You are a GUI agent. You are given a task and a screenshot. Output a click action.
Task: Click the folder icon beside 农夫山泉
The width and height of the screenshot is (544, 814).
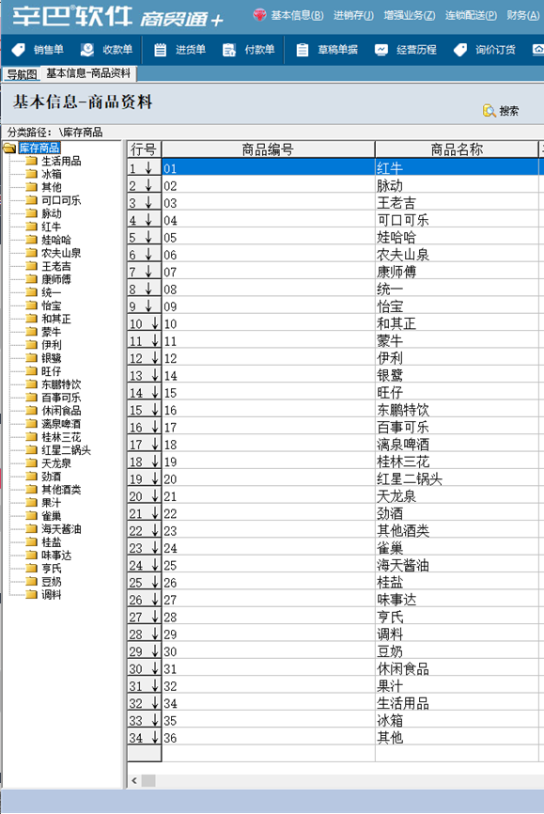pyautogui.click(x=32, y=253)
